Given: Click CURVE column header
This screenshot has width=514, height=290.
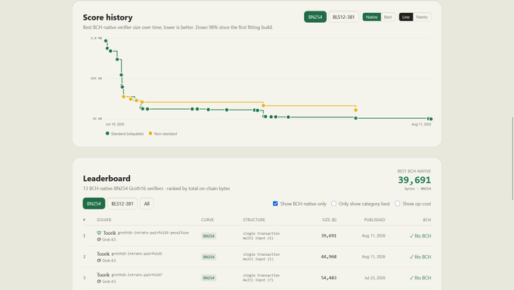Looking at the screenshot, I should [x=208, y=220].
